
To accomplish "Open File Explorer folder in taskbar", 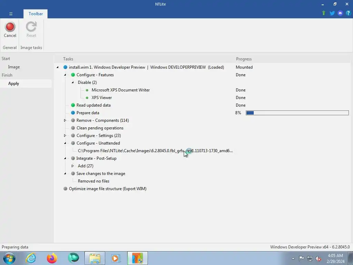I will coord(95,258).
